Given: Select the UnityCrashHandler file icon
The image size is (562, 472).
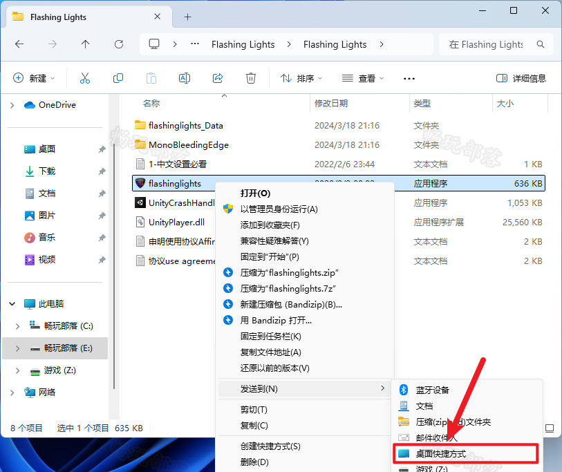Looking at the screenshot, I should click(140, 202).
